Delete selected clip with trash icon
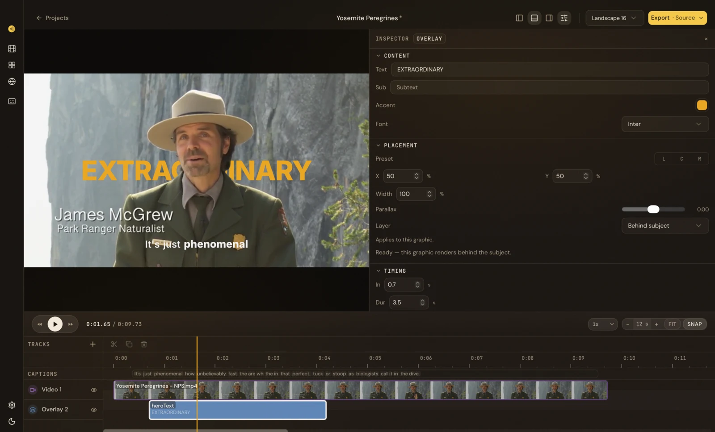The height and width of the screenshot is (432, 715). tap(144, 344)
